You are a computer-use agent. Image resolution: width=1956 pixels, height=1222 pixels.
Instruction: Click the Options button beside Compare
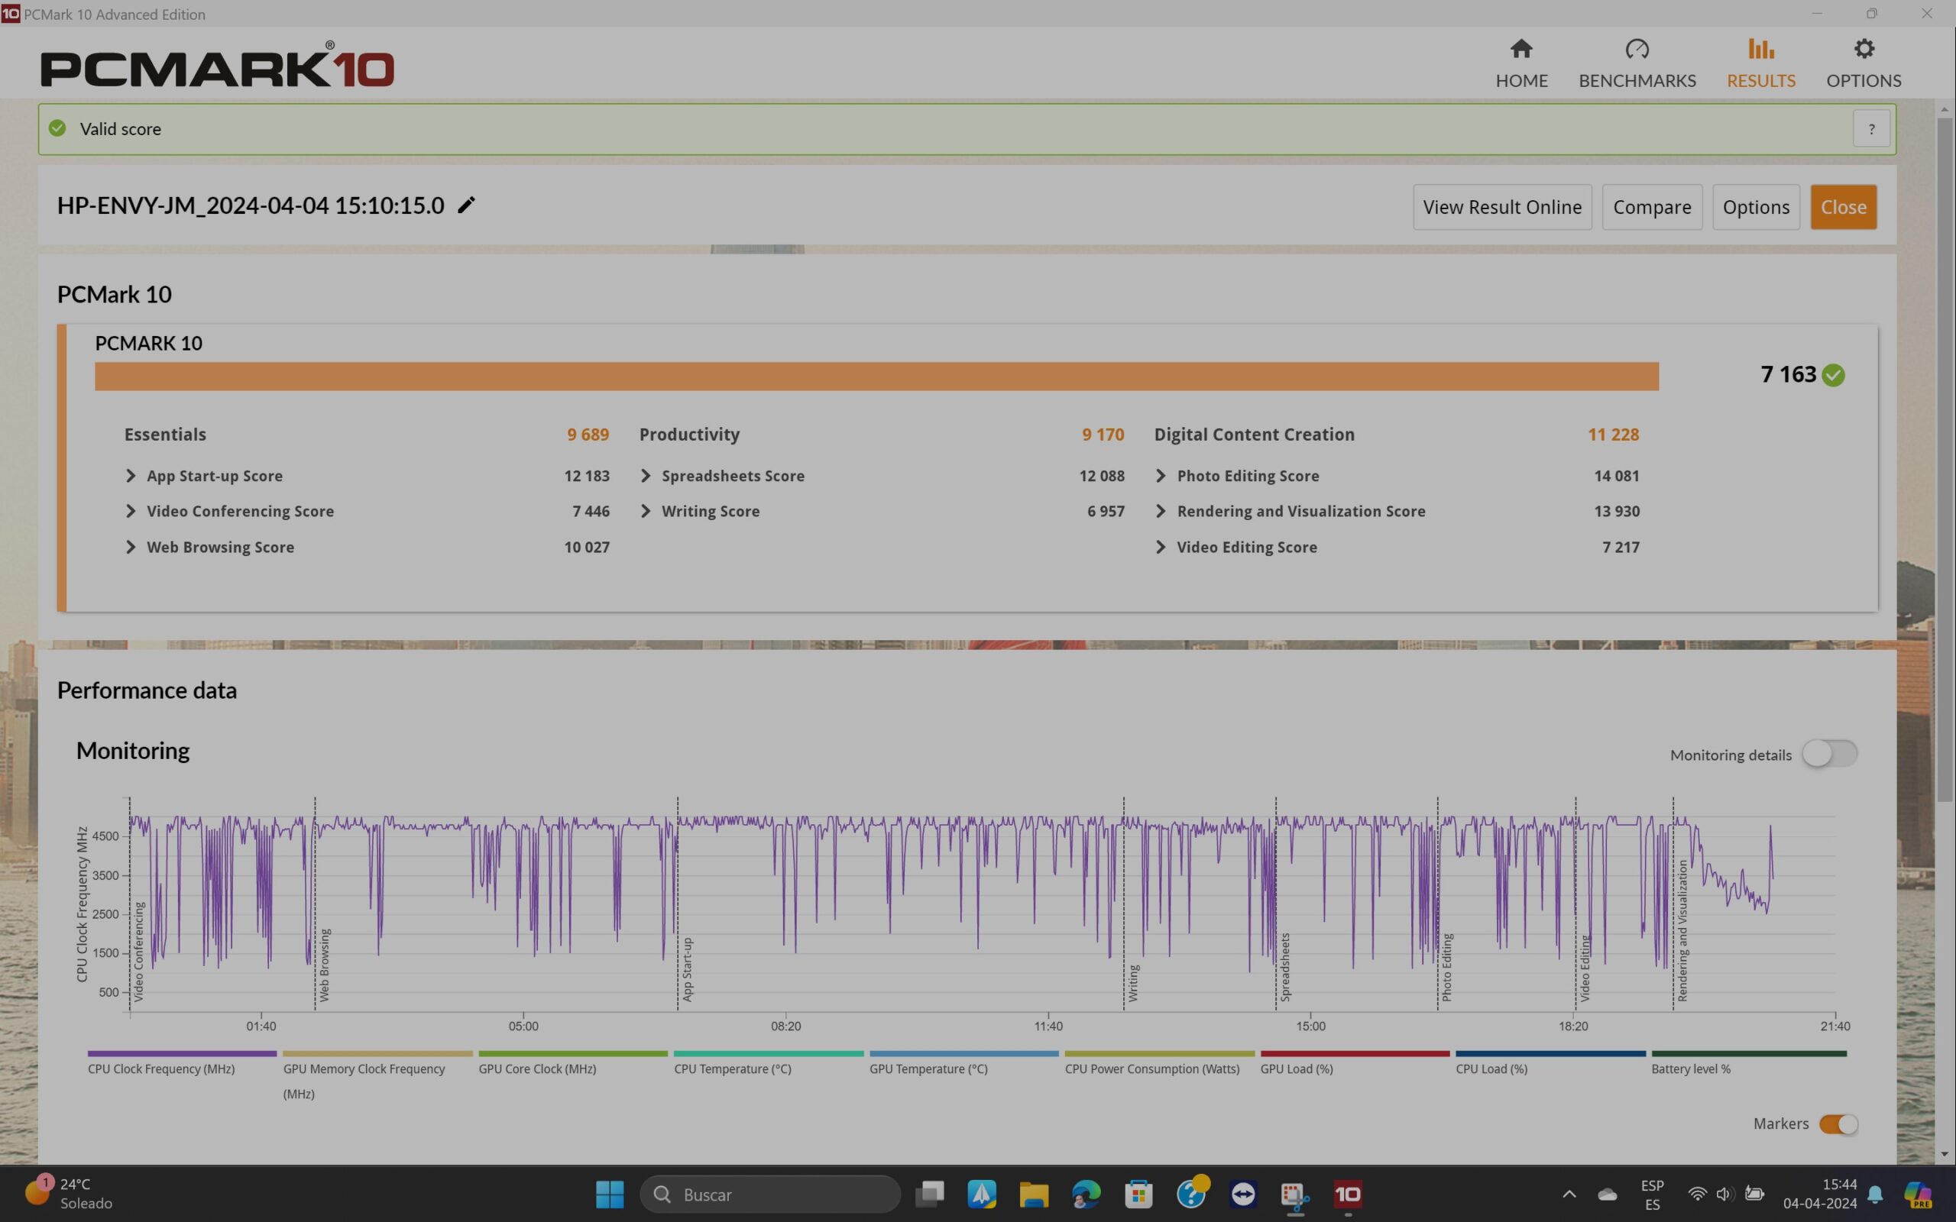pos(1756,207)
